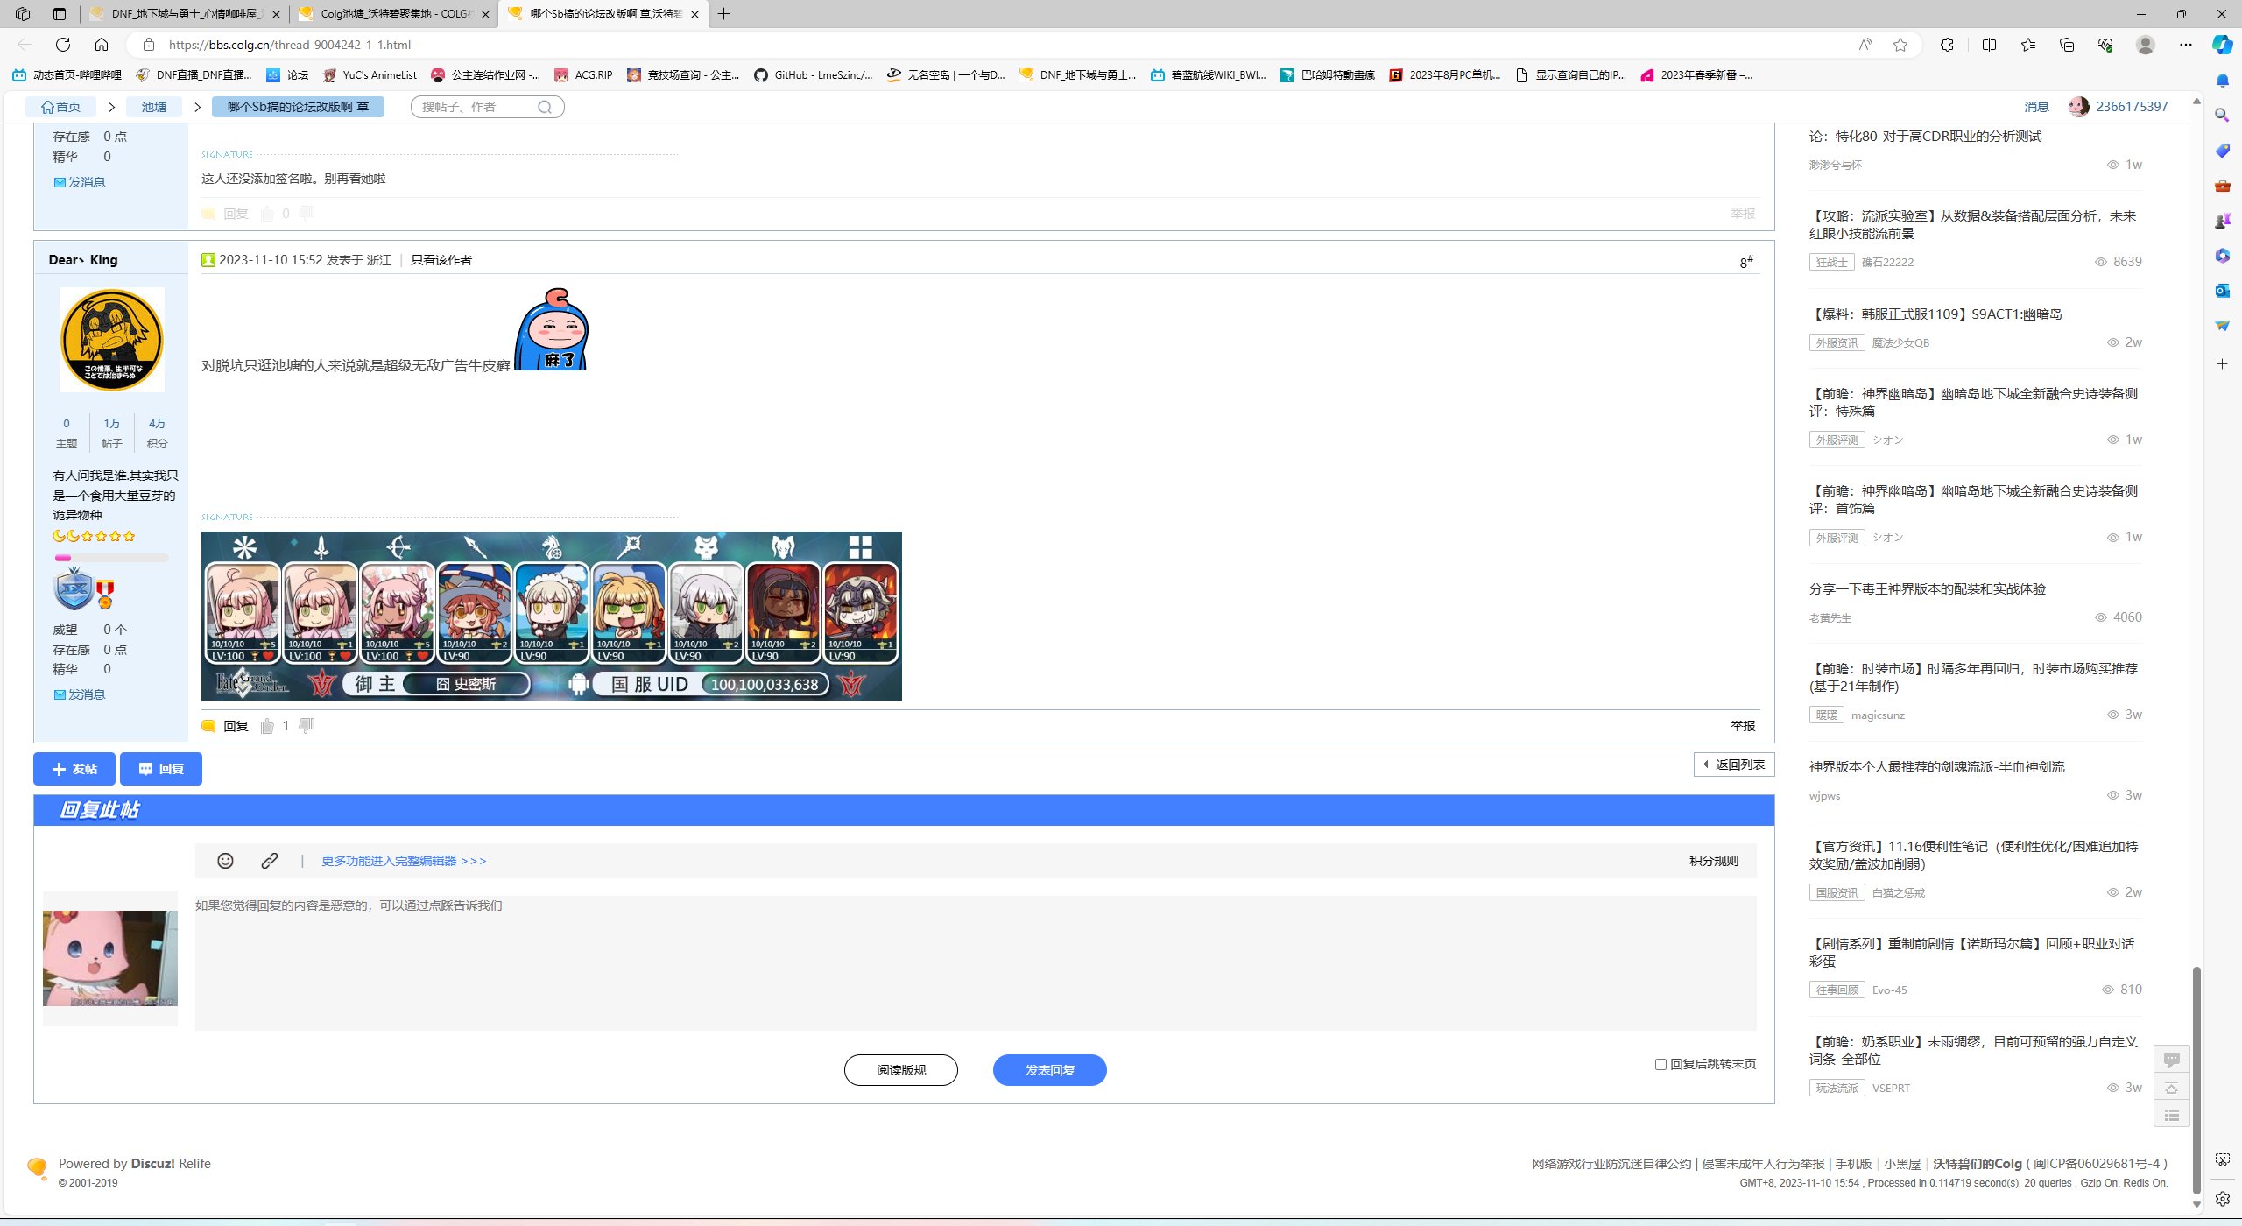This screenshot has width=2242, height=1226.
Task: Click 只看该作者 link on post 8
Action: tap(441, 260)
